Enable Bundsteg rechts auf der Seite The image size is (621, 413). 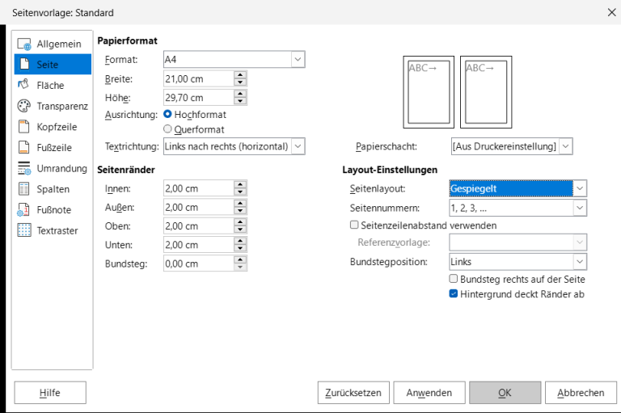point(454,279)
